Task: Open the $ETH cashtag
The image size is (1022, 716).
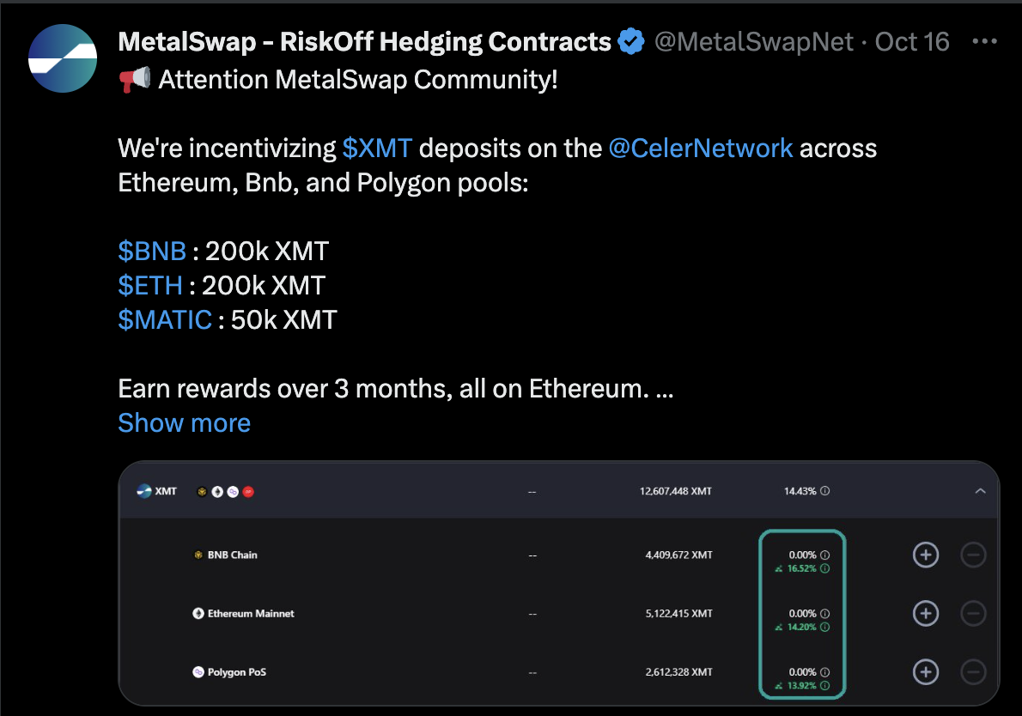Action: coord(150,285)
